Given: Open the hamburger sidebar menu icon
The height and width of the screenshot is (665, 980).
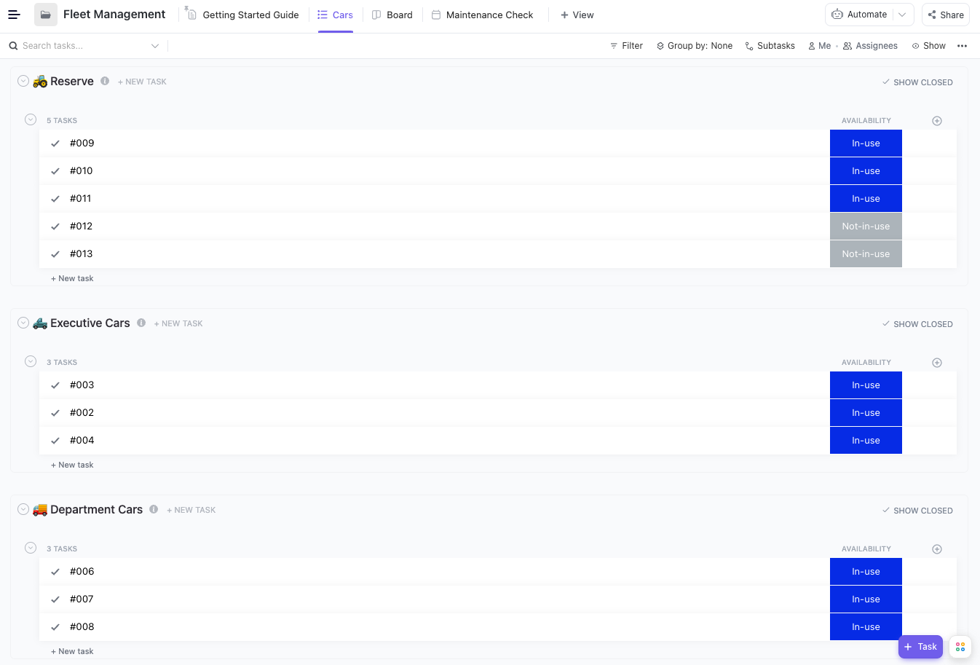Looking at the screenshot, I should click(14, 15).
